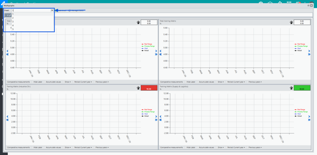317x155 pixels.
Task: Open Show dropdown on Industrial Dir. chart
Action: tap(67, 147)
